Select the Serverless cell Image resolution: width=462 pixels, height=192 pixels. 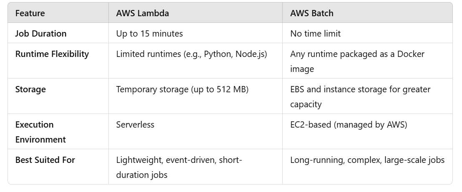click(x=135, y=125)
